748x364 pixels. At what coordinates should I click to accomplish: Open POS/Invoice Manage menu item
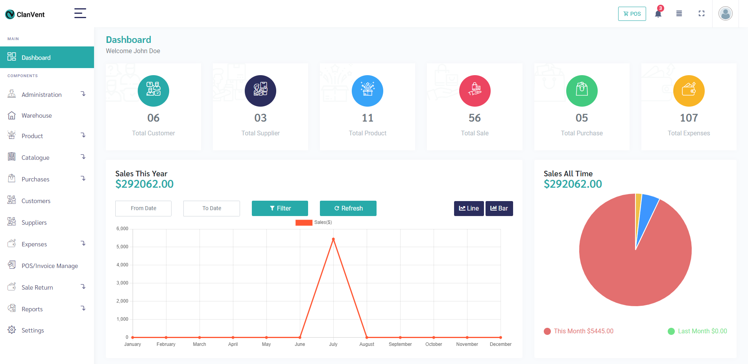click(x=50, y=266)
